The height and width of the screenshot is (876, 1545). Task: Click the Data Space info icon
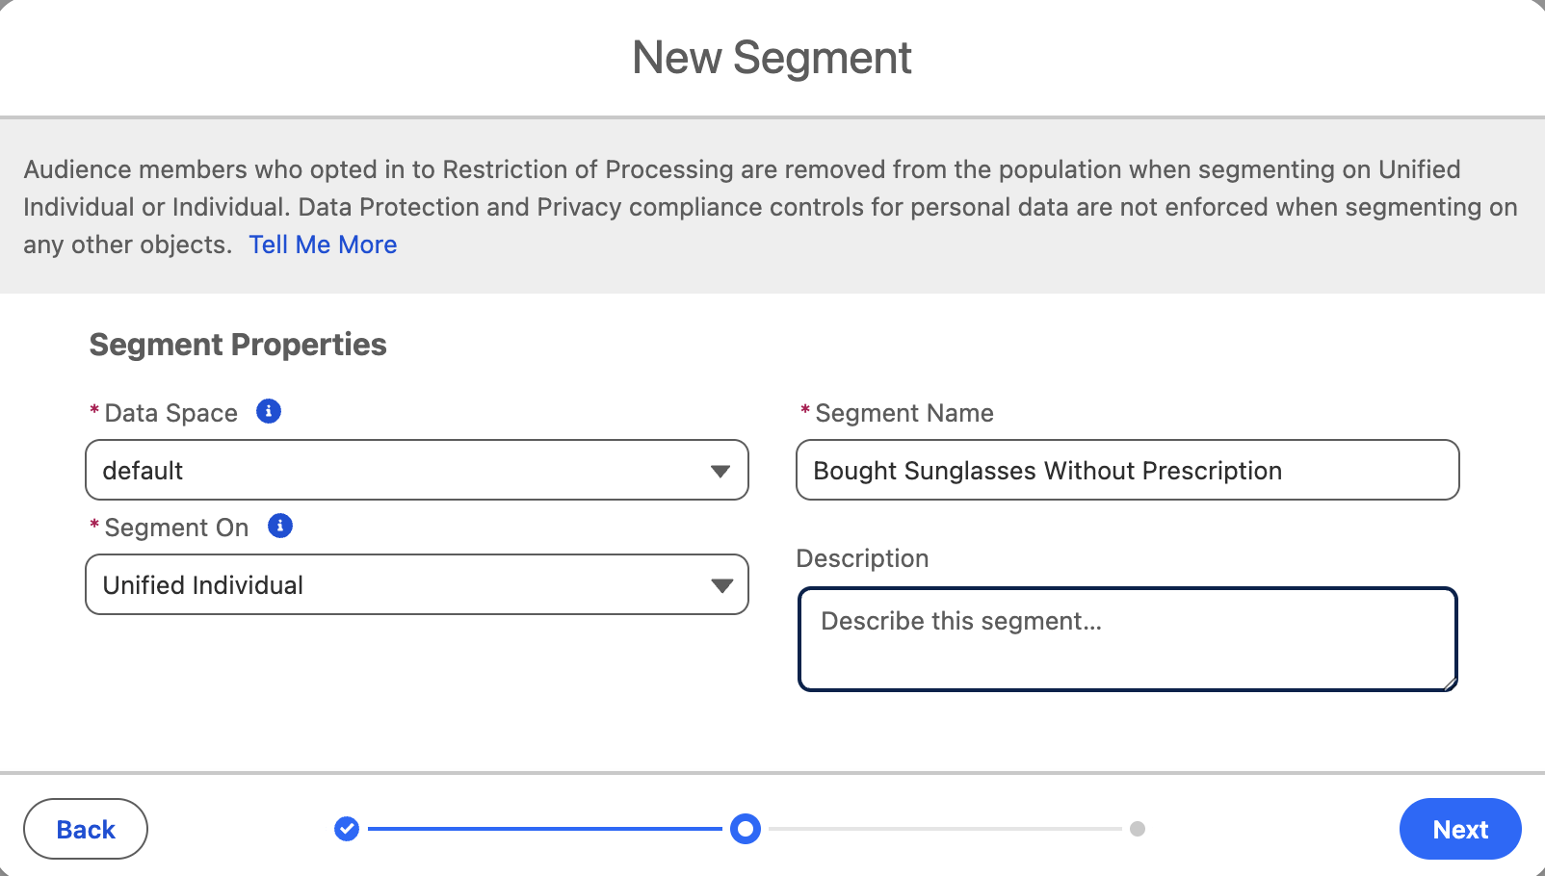coord(269,412)
